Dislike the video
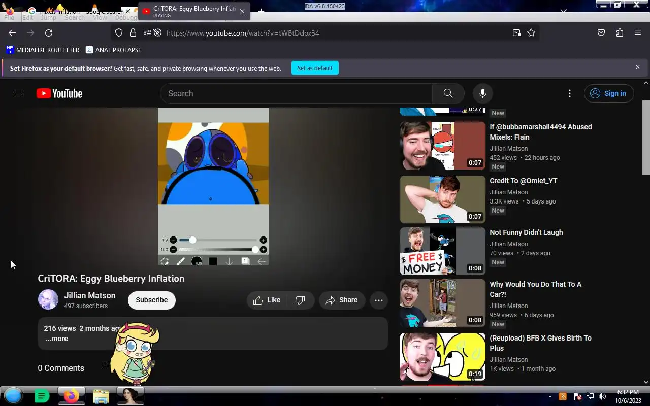Viewport: 650px width, 406px height. [x=300, y=300]
